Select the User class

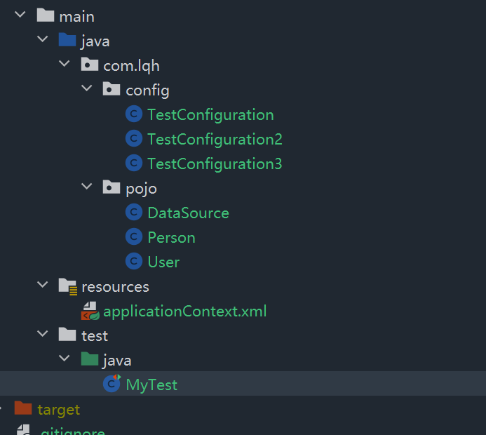coord(163,262)
